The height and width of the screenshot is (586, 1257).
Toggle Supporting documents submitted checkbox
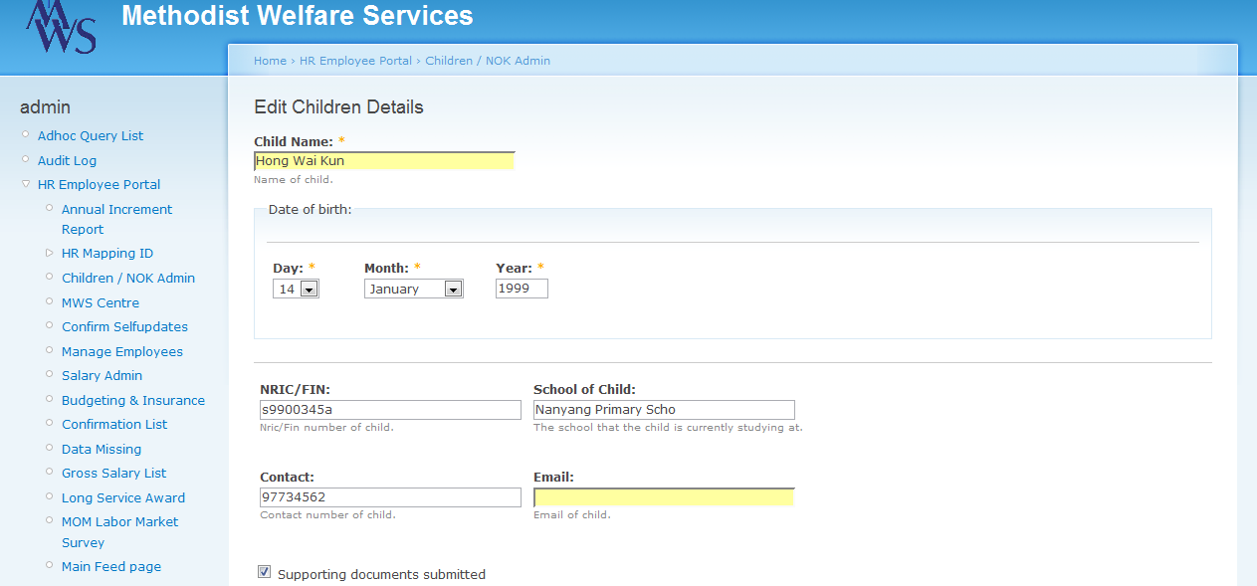point(265,572)
